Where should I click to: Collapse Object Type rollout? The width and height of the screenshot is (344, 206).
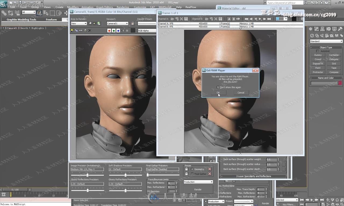pos(326,47)
